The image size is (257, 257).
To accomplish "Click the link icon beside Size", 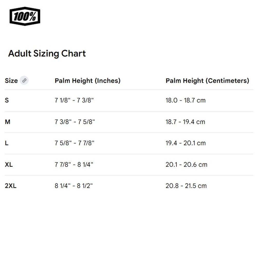I will 24,80.
